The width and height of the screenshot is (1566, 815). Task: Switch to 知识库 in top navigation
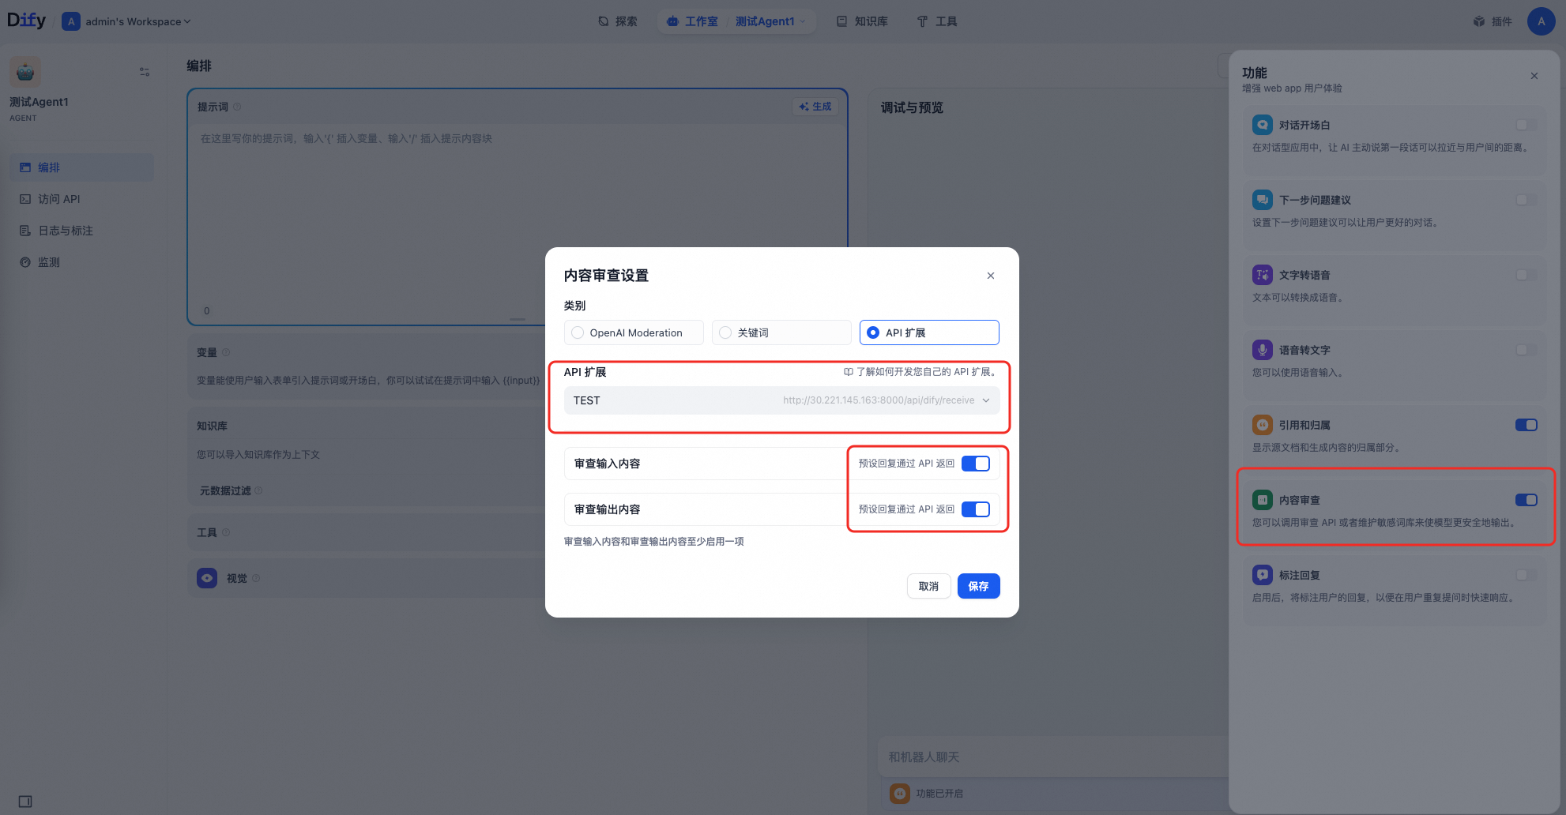863,21
